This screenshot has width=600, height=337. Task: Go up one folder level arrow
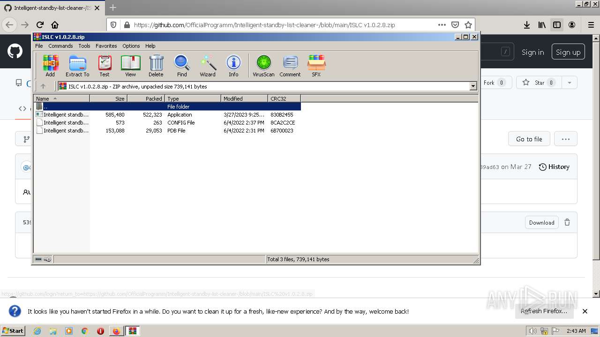pos(43,86)
